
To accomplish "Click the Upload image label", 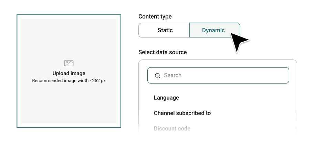I will [69, 74].
